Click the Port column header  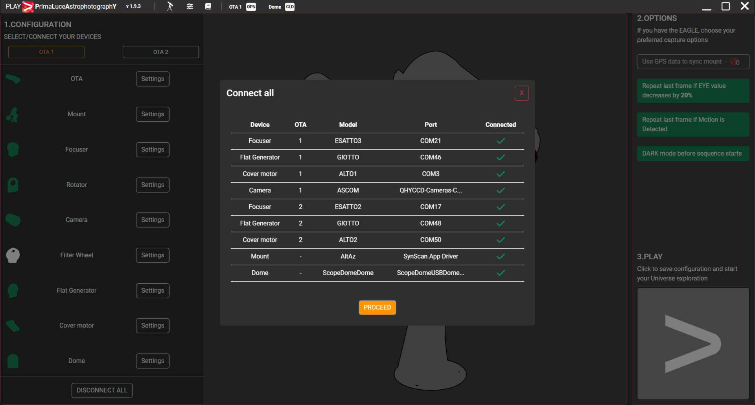431,125
